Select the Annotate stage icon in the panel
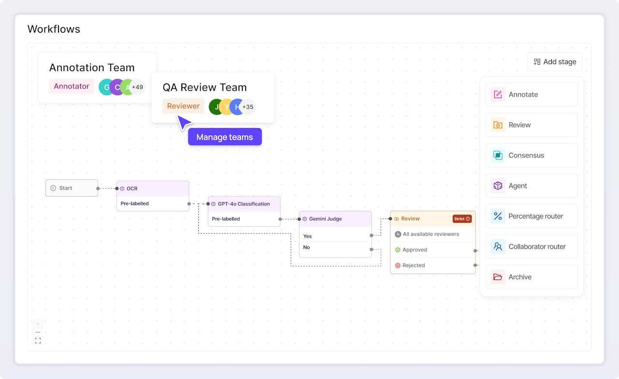The height and width of the screenshot is (379, 619). pyautogui.click(x=498, y=94)
